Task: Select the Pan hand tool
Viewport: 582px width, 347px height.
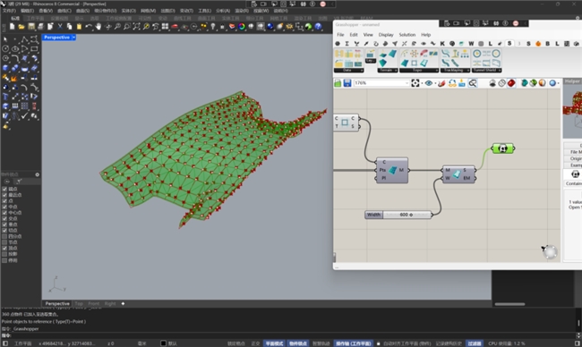Action: (x=98, y=26)
